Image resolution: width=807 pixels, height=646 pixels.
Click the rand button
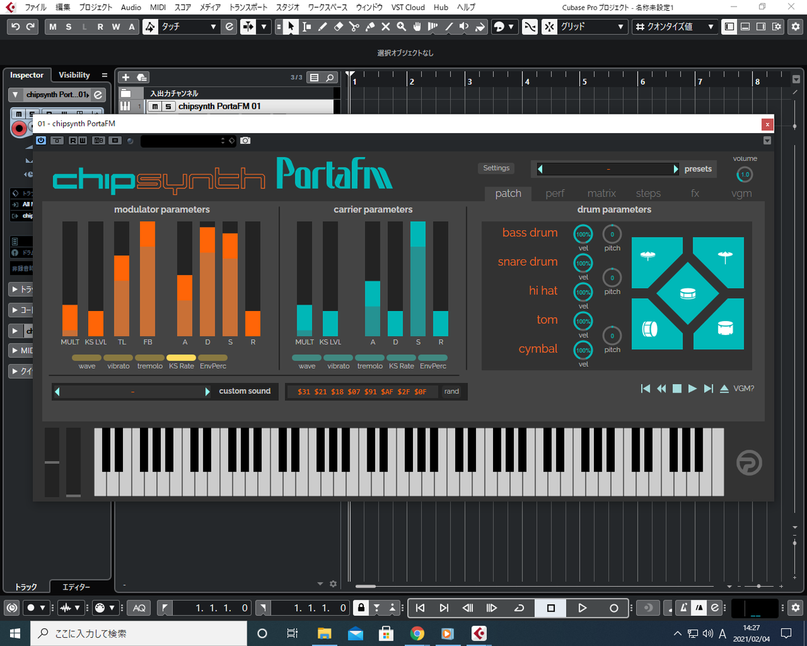coord(452,392)
